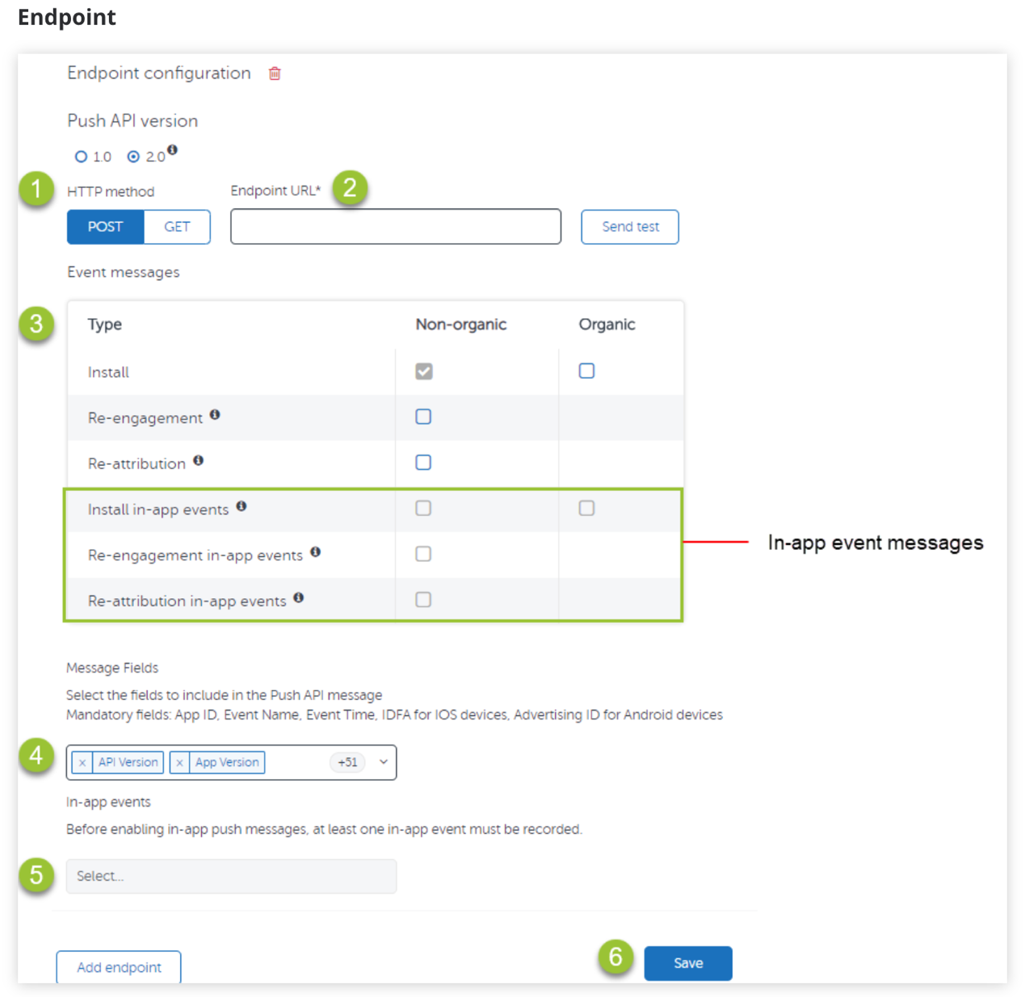This screenshot has width=1025, height=997.
Task: Remove the API Version field tag
Action: point(82,762)
